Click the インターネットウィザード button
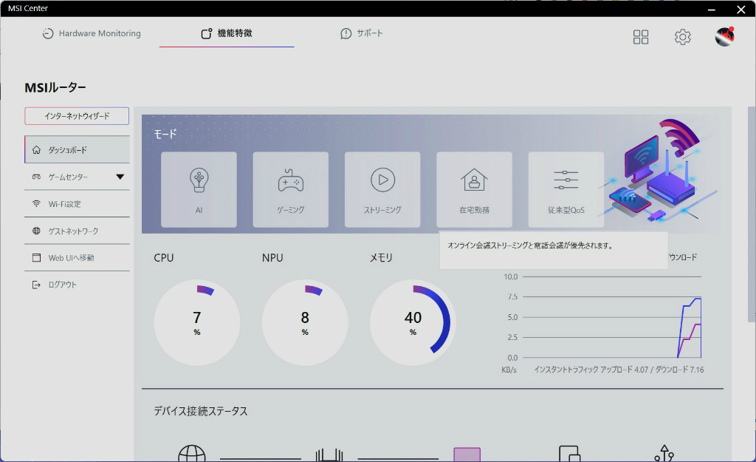This screenshot has width=756, height=462. pos(77,116)
